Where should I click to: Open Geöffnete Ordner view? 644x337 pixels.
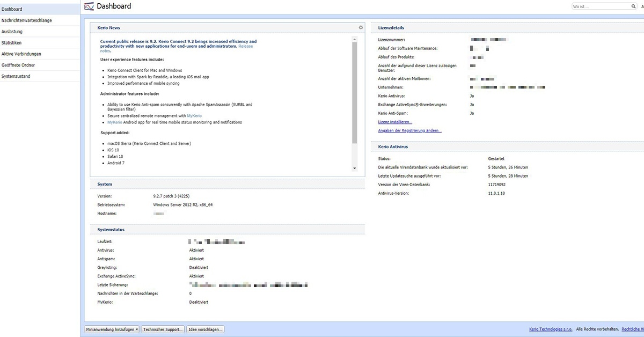[40, 65]
